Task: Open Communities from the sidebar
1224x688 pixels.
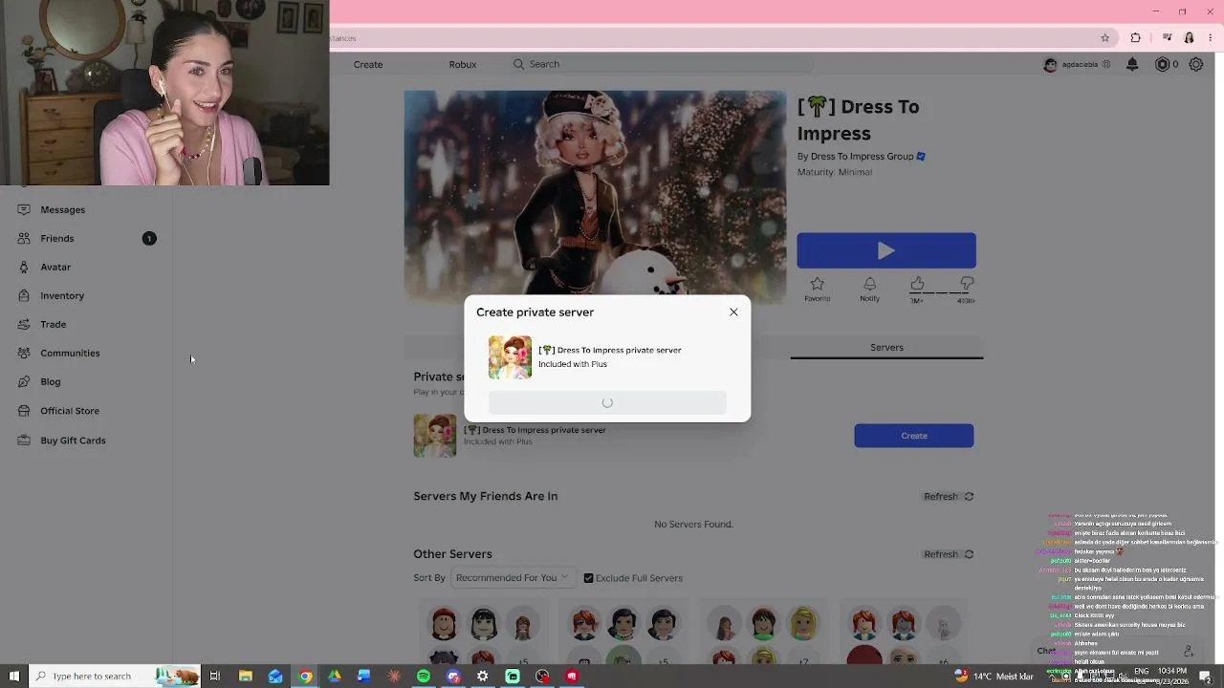Action: [x=70, y=353]
